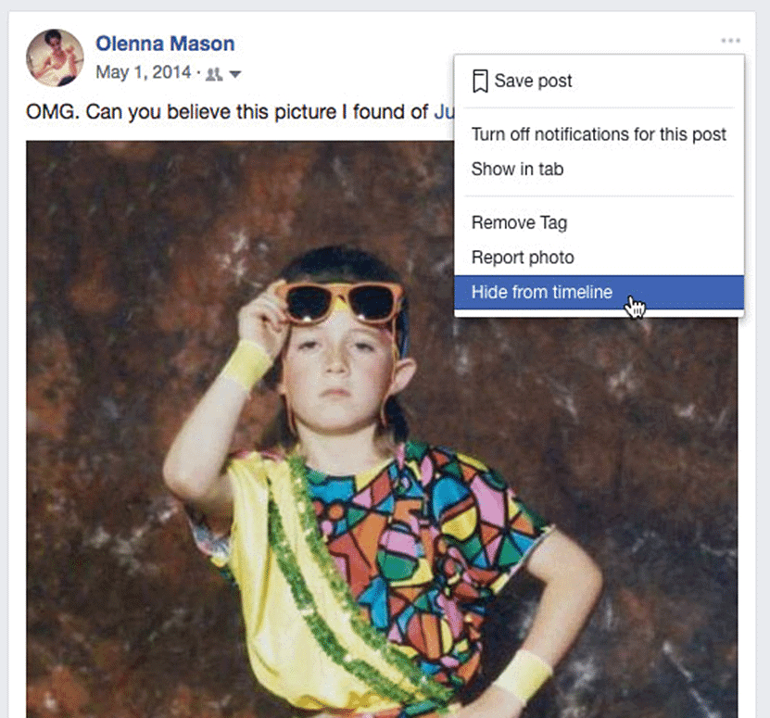Expand the audience selector dropdown arrow
This screenshot has height=718, width=770.
pyautogui.click(x=235, y=74)
